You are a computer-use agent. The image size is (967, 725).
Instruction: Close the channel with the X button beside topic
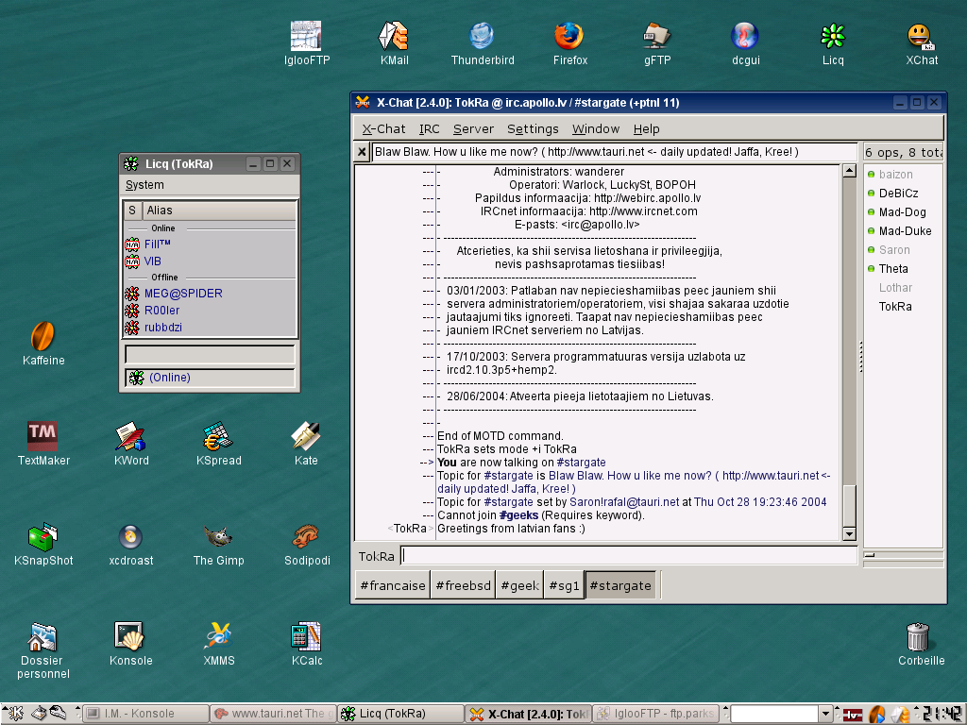tap(362, 152)
